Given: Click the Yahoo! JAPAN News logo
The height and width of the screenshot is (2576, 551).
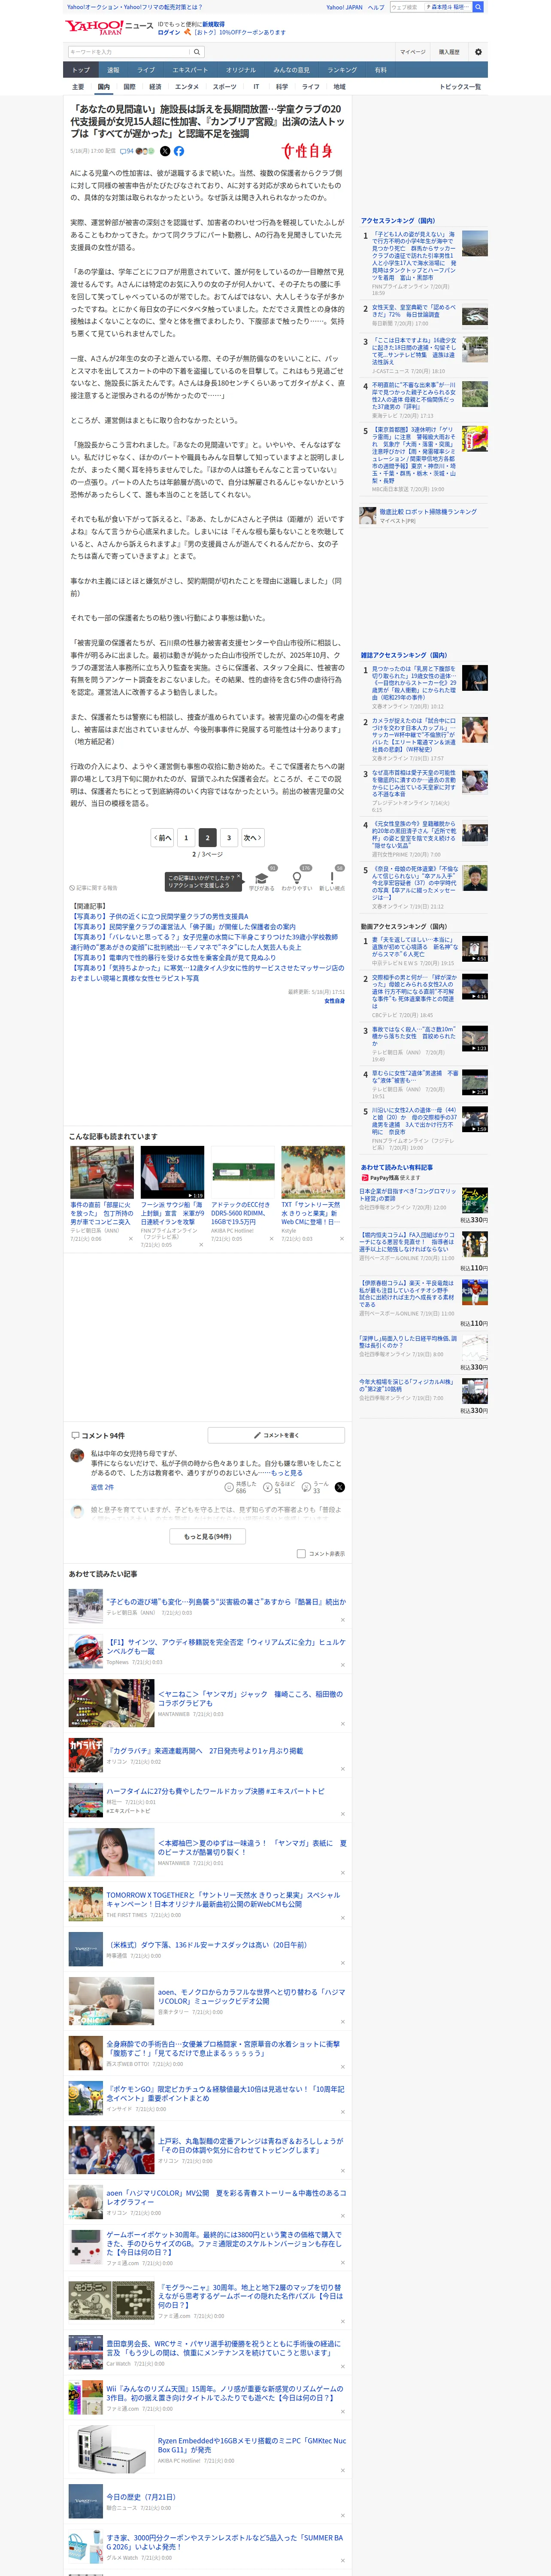Looking at the screenshot, I should (110, 27).
